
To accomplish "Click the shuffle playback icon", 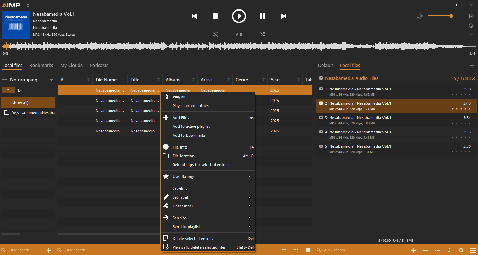I will click(x=262, y=34).
